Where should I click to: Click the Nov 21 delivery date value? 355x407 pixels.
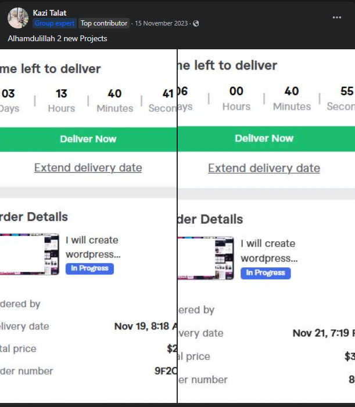pyautogui.click(x=324, y=333)
